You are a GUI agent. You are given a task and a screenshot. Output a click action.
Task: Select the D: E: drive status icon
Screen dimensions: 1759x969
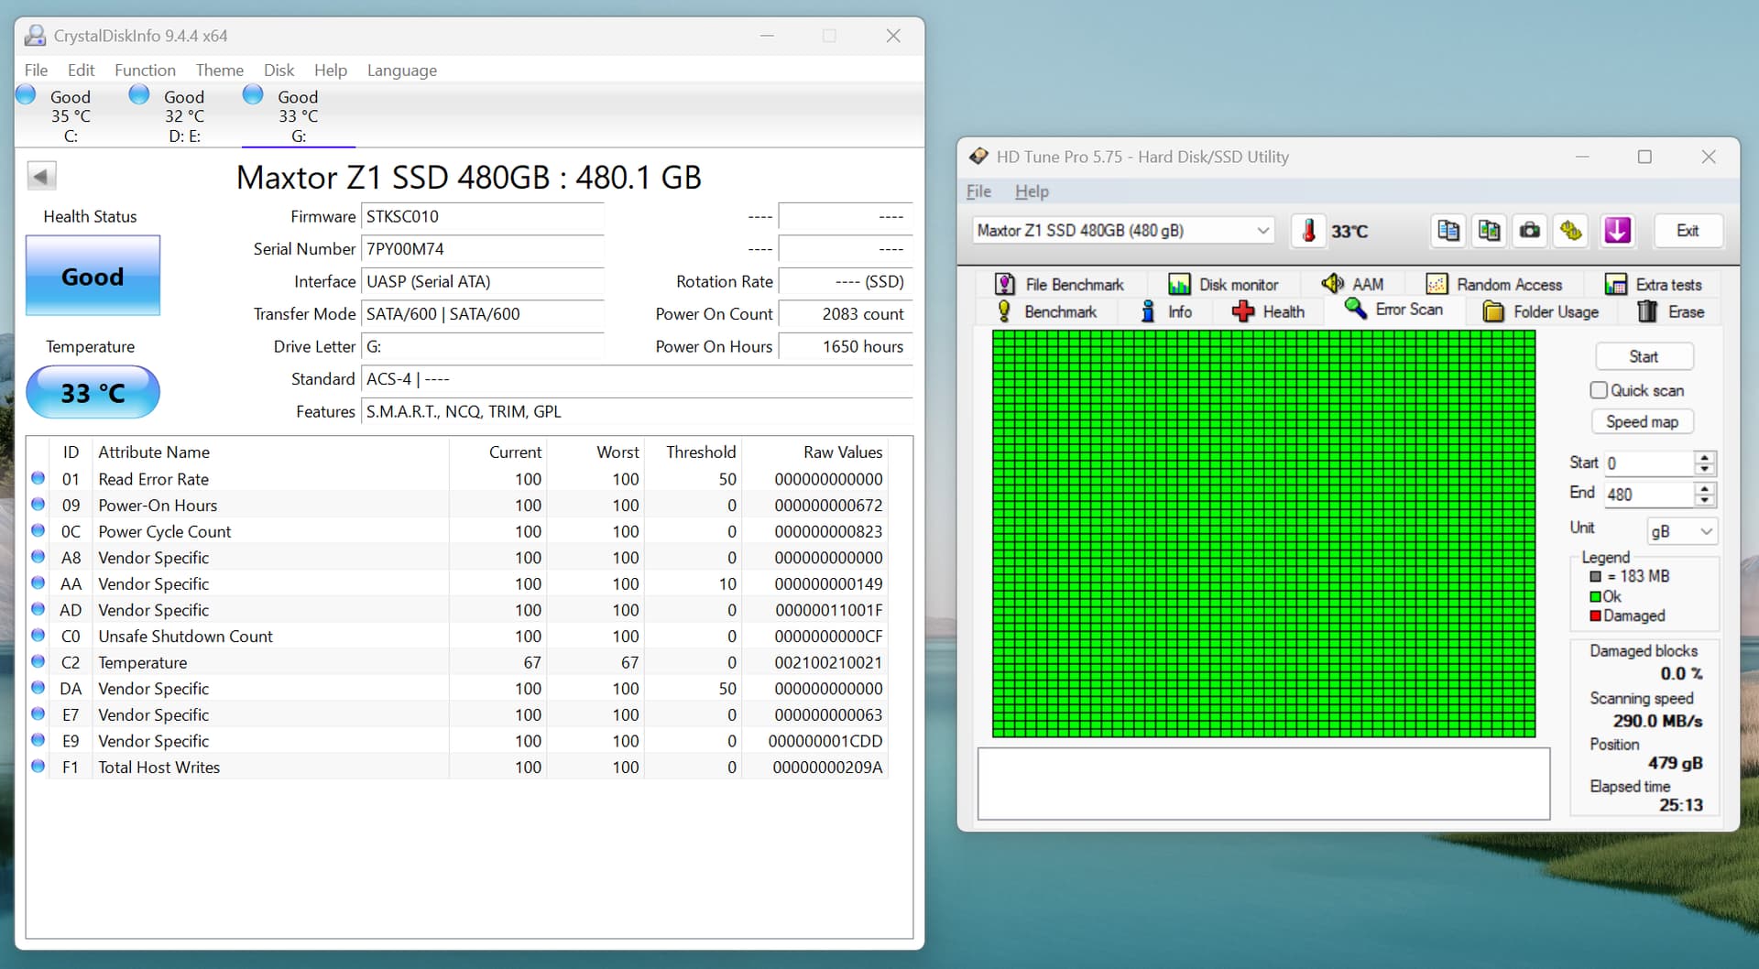(x=139, y=94)
